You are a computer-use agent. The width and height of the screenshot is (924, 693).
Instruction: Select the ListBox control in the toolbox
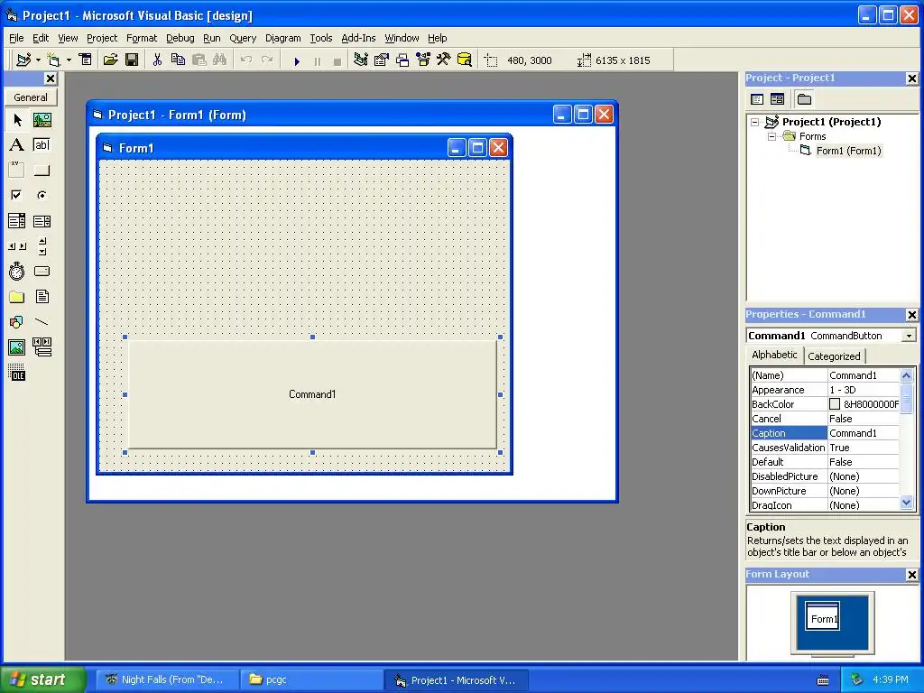[42, 221]
